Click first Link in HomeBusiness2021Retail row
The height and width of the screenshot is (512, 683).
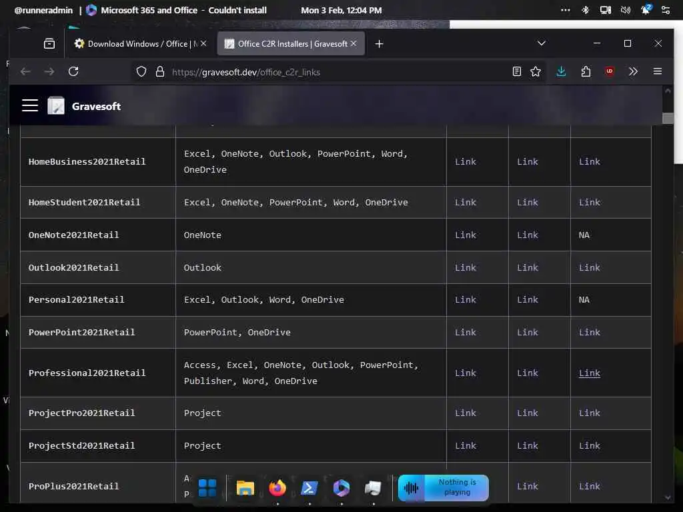click(465, 161)
